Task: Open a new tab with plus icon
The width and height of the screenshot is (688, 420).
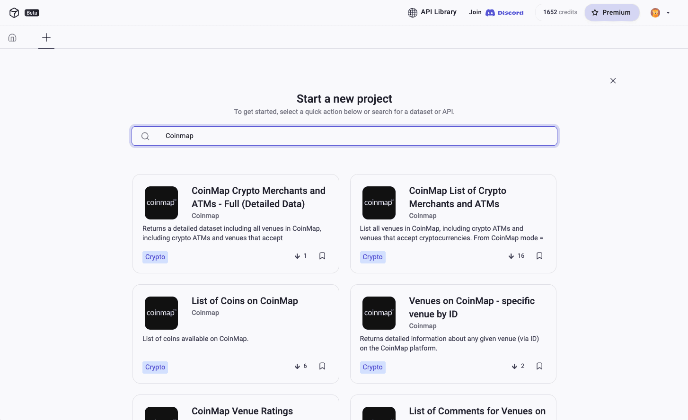Action: 46,37
